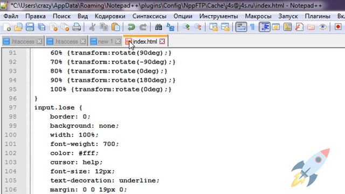Click the 'border: 0;' code line
Image resolution: width=345 pixels, height=194 pixels.
(x=70, y=116)
